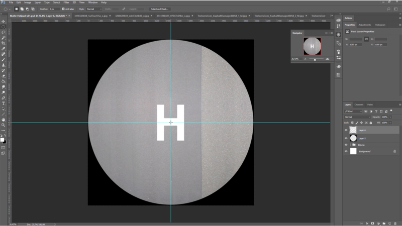The height and width of the screenshot is (226, 402).
Task: Toggle lock position icon
Action: [x=361, y=123]
